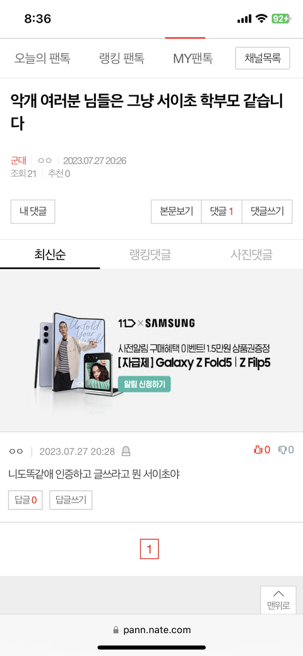
Task: Tap the upward chevron 맨위로 icon
Action: 278,593
